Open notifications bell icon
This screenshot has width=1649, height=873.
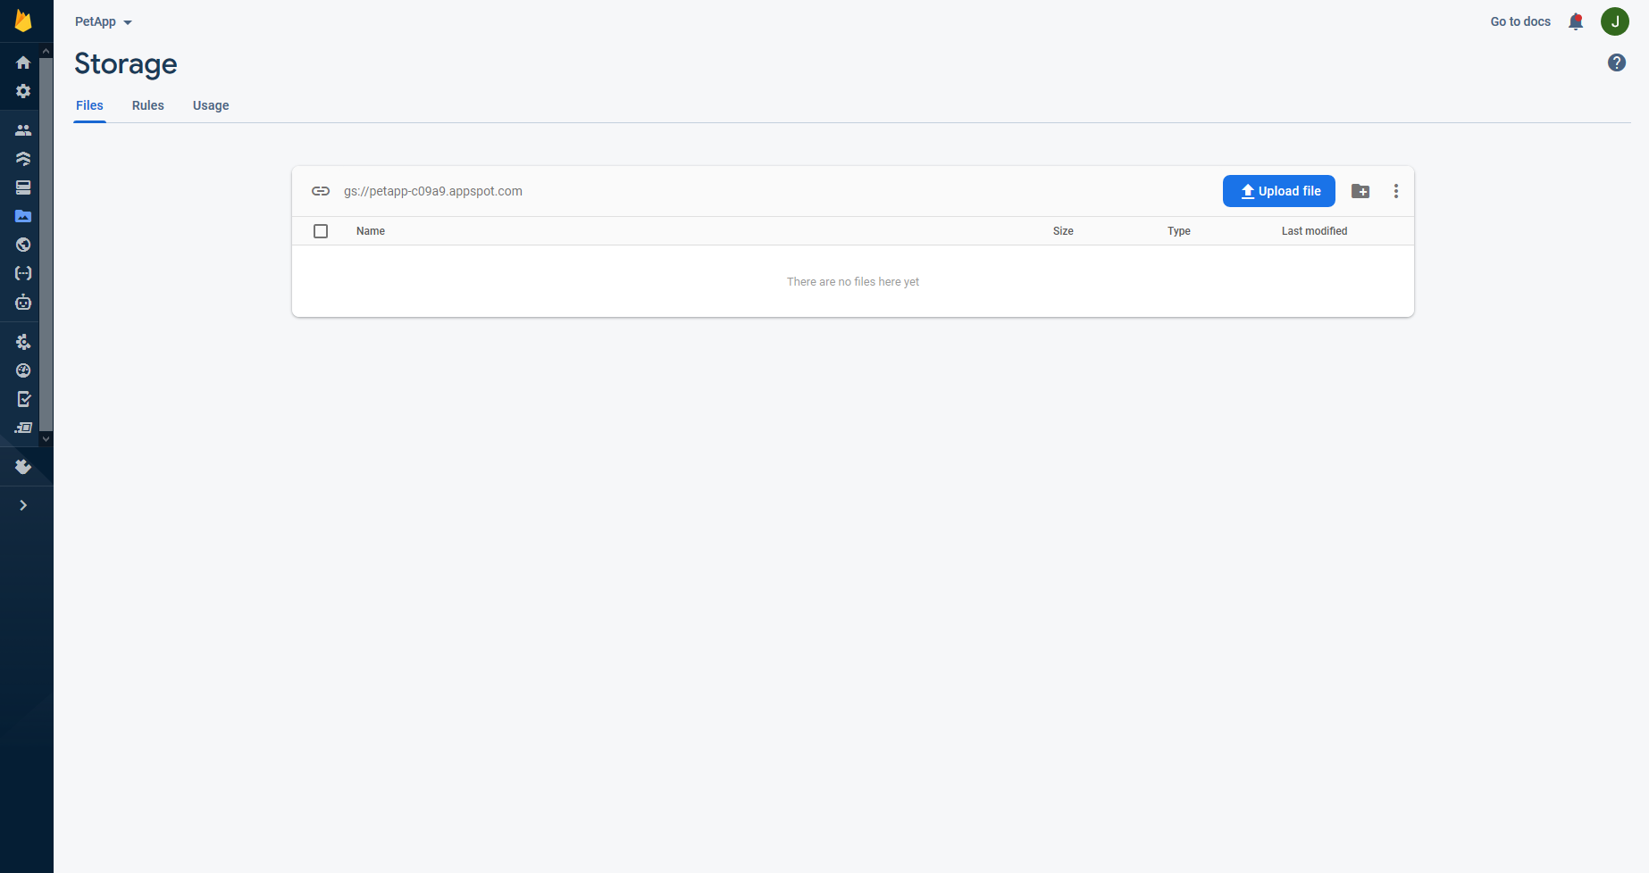1576,21
